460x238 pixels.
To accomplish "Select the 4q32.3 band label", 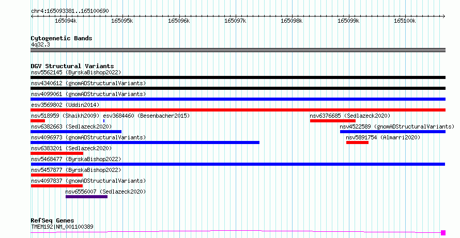I will [40, 45].
